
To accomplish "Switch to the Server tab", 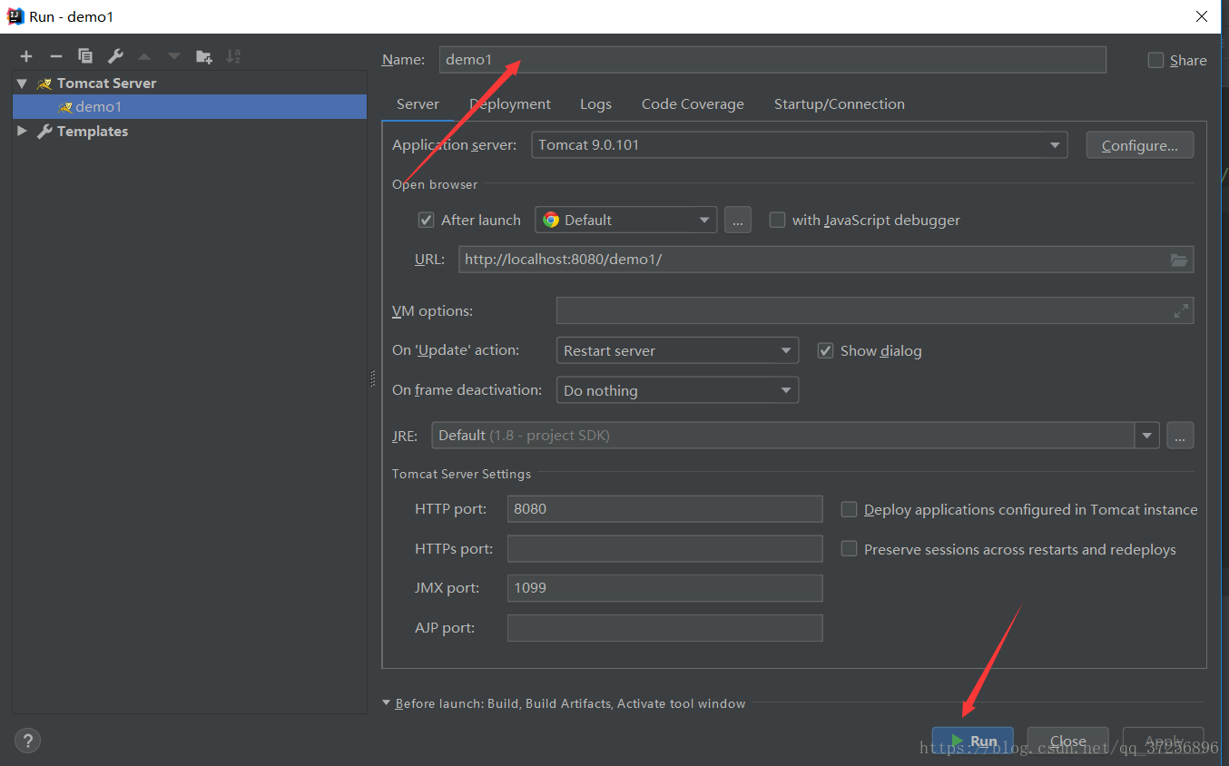I will point(418,104).
